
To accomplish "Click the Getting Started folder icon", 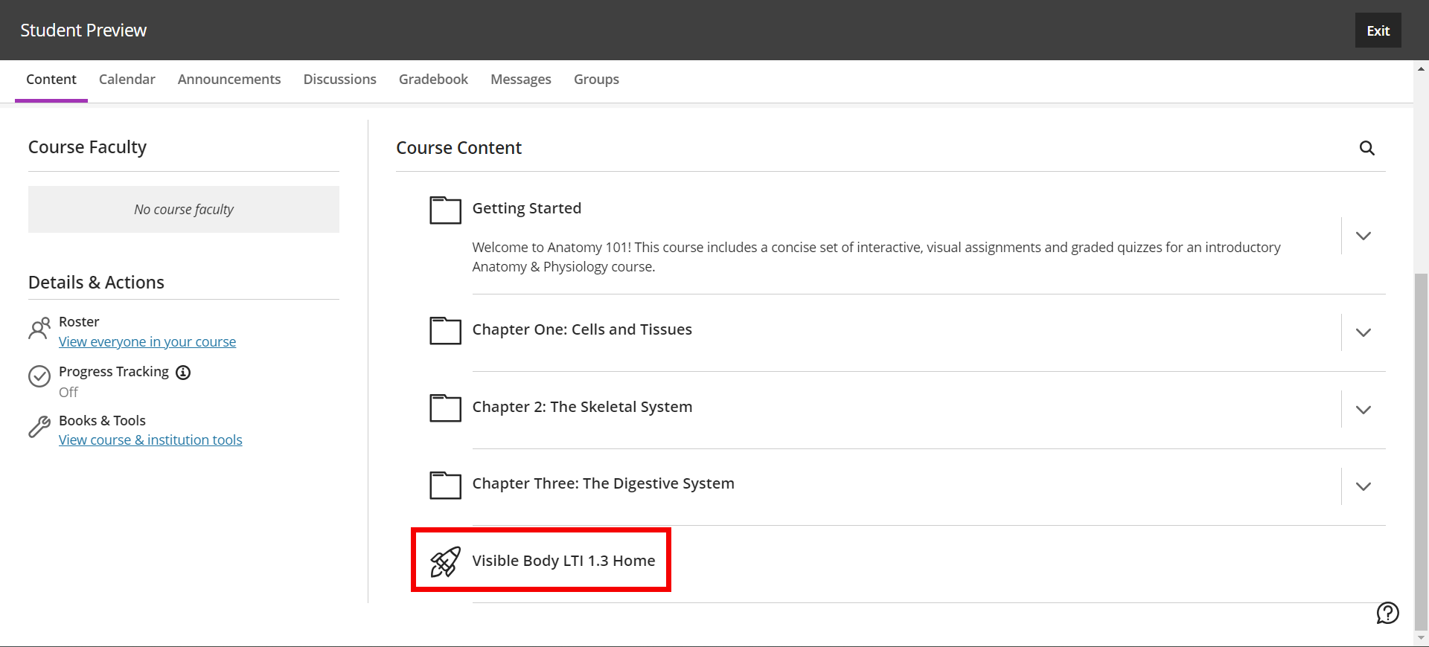I will pyautogui.click(x=444, y=210).
